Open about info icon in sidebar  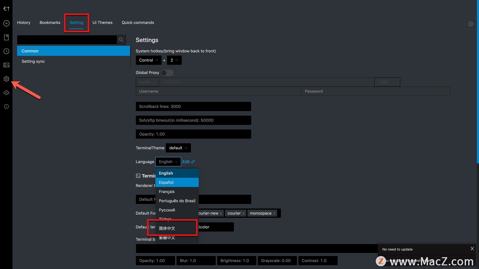[6, 106]
